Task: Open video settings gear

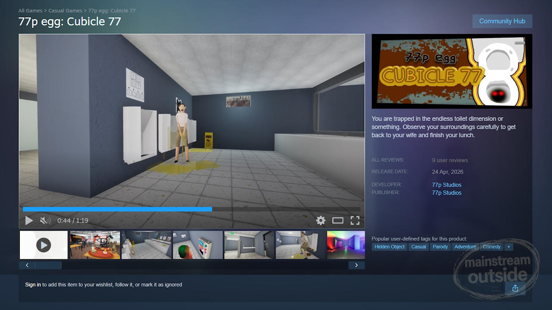Action: (x=320, y=220)
